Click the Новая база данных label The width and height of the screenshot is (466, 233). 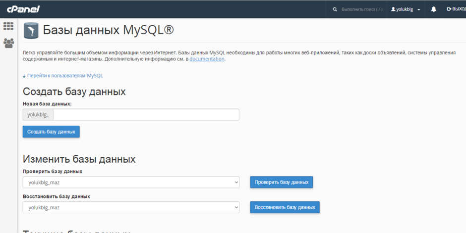pyautogui.click(x=47, y=104)
